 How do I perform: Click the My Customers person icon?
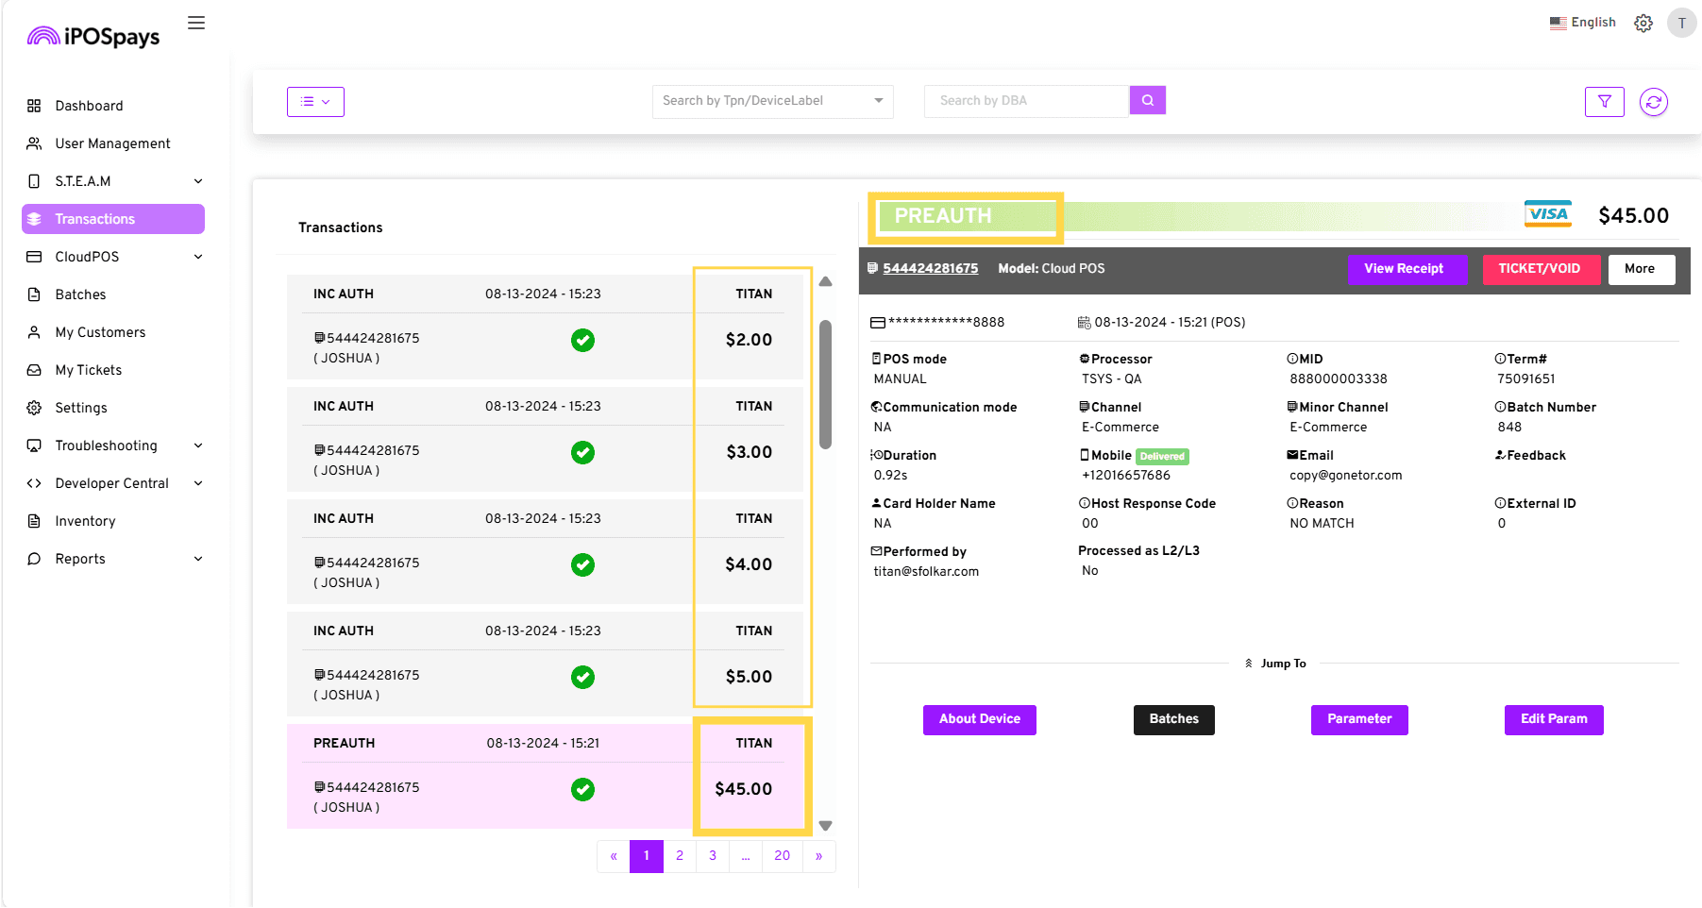coord(34,332)
